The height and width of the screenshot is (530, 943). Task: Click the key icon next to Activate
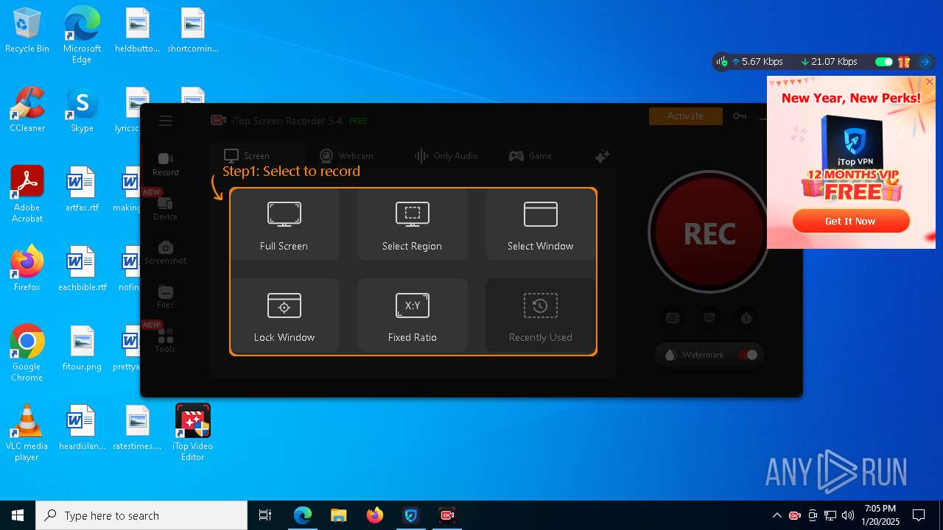click(x=740, y=116)
